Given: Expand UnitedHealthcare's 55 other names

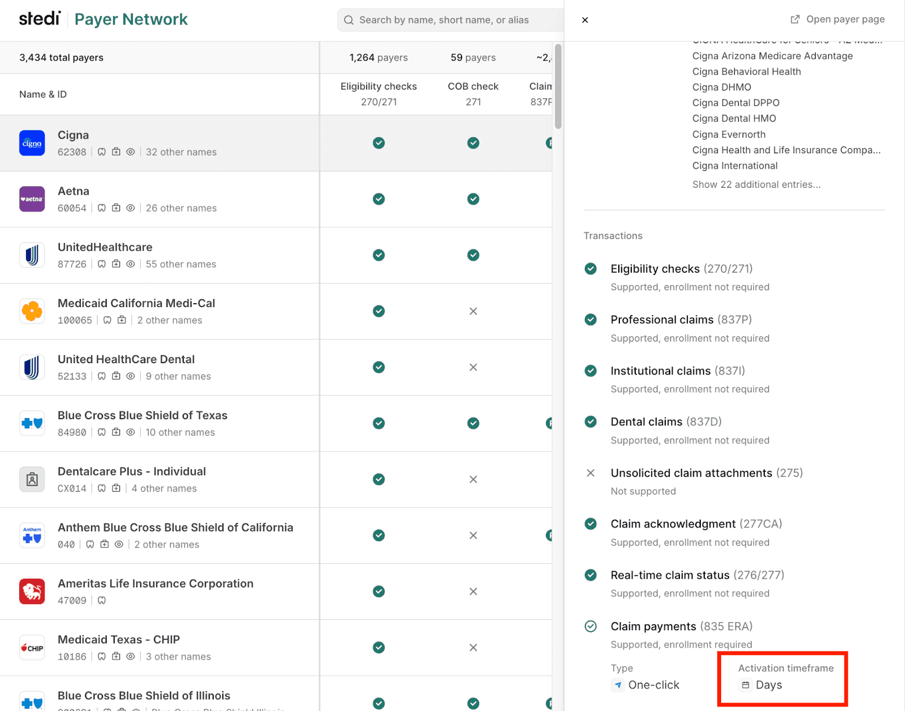Looking at the screenshot, I should 181,264.
